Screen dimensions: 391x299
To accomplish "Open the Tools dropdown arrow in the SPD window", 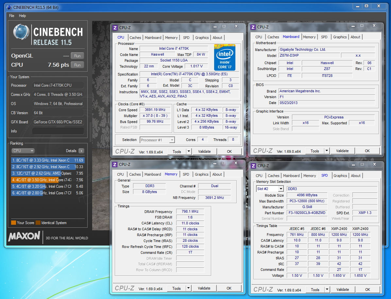I will (327, 290).
